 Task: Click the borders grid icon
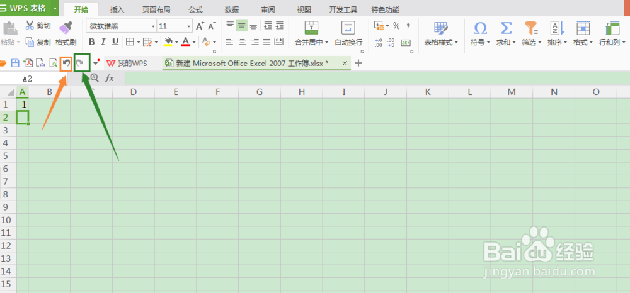(x=130, y=41)
